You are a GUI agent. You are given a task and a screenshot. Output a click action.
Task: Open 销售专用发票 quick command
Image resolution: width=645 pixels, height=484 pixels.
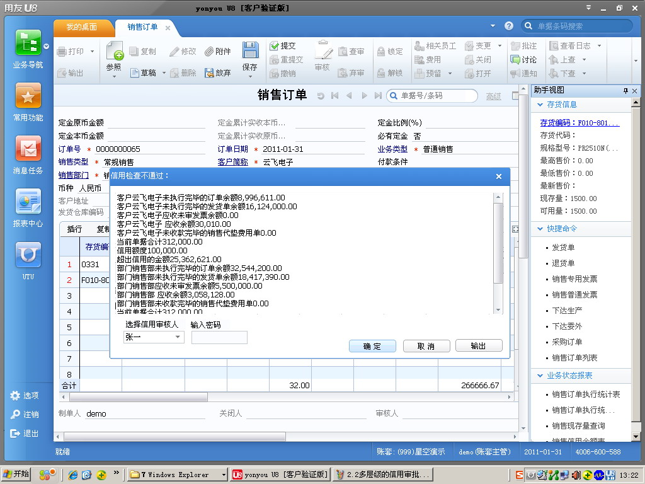574,279
